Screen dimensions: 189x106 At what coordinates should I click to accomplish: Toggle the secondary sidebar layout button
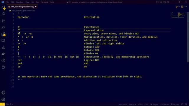(x=164, y=2)
